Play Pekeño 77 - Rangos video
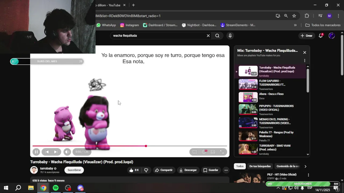 coord(270,136)
